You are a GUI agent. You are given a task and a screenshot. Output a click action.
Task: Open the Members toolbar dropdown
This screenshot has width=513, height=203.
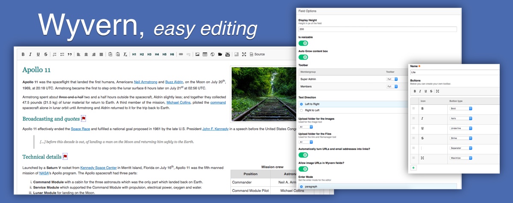392,86
